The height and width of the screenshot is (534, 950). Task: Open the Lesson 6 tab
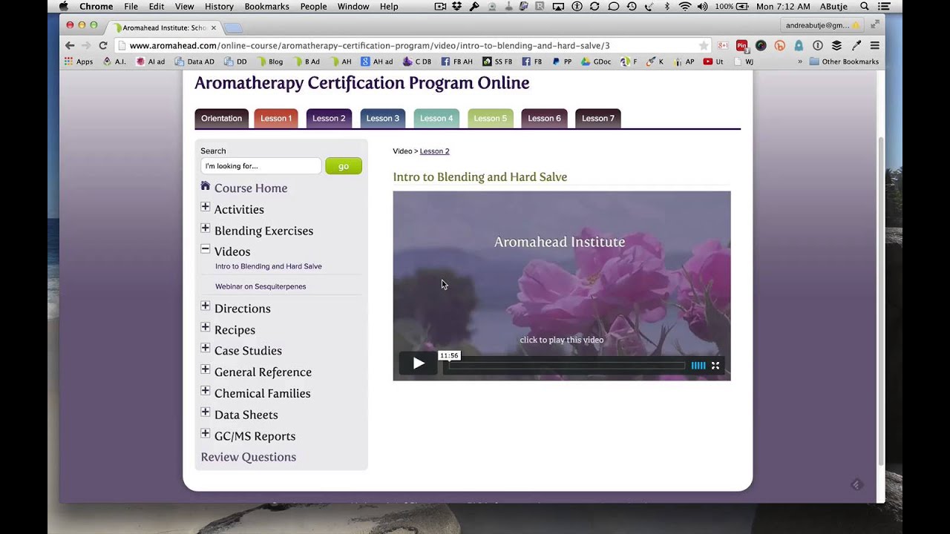pos(544,119)
